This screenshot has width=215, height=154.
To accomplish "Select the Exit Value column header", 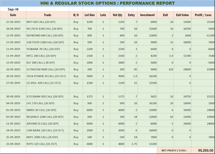I will (182, 15).
